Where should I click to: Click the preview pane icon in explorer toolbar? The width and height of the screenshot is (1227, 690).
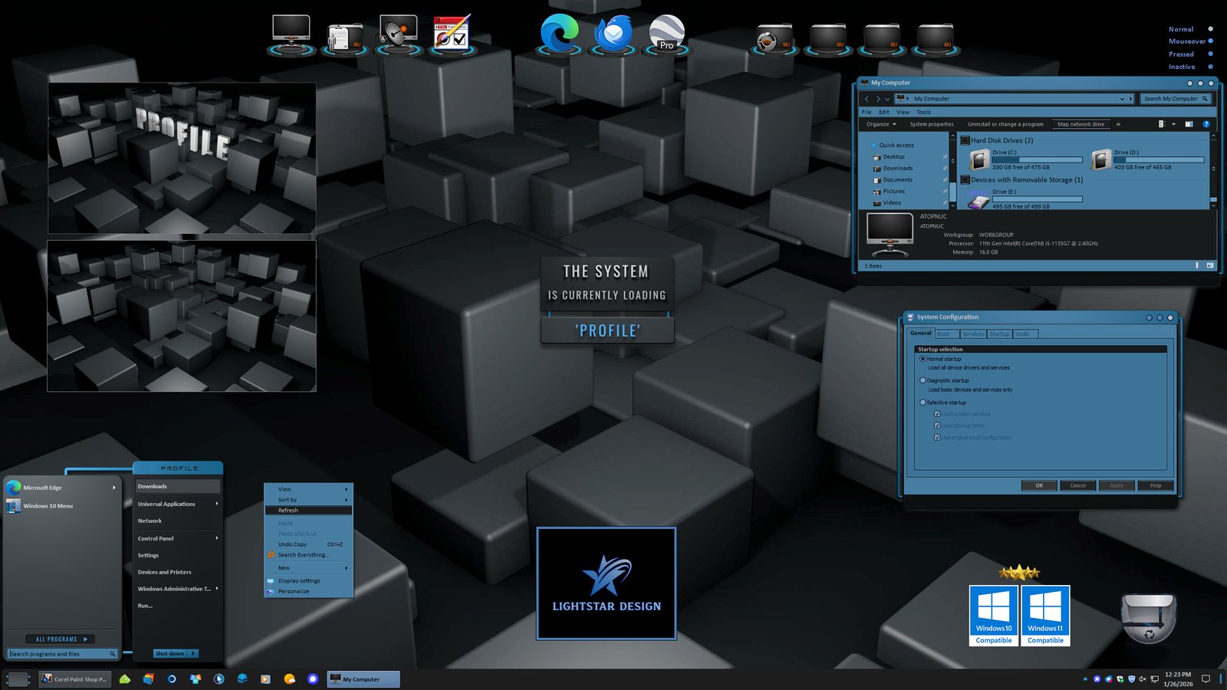pos(1189,124)
